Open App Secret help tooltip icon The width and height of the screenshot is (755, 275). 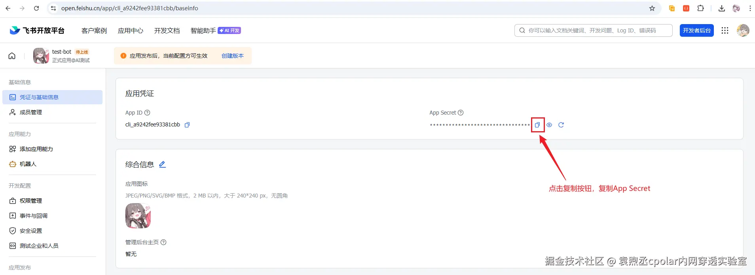pos(461,113)
